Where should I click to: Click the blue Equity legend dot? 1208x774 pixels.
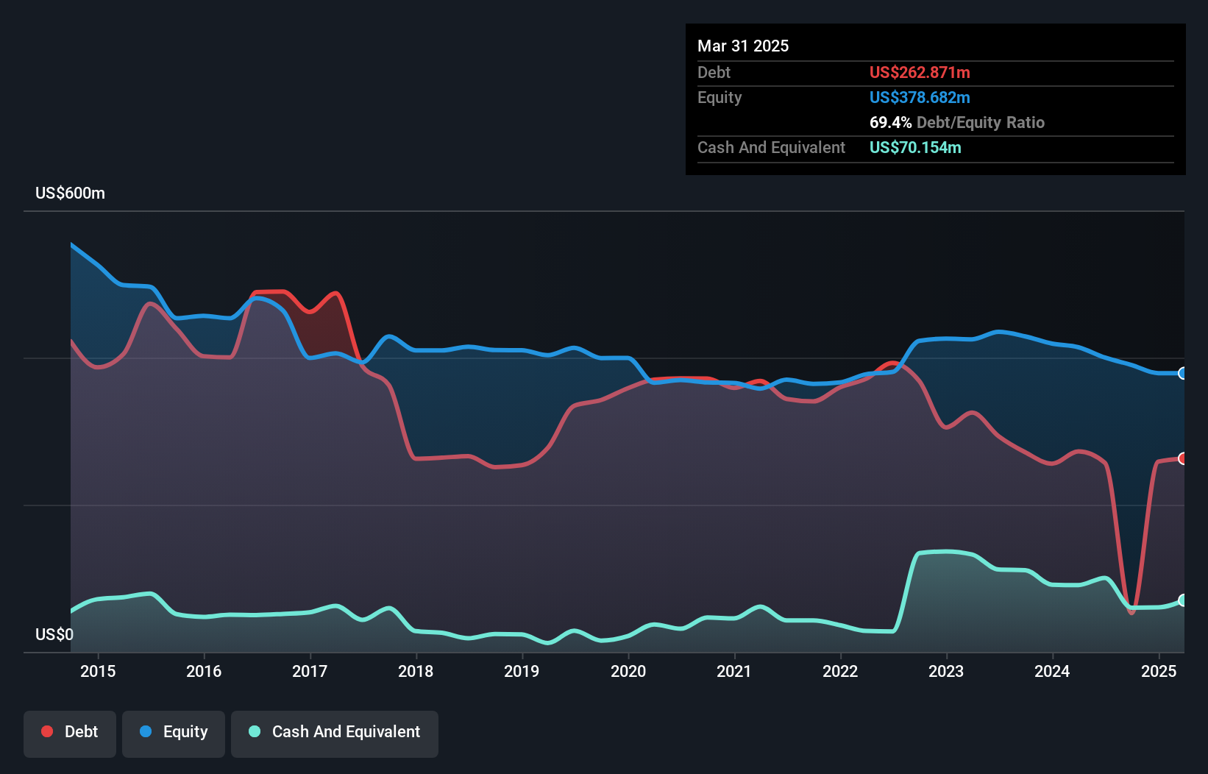click(x=145, y=731)
